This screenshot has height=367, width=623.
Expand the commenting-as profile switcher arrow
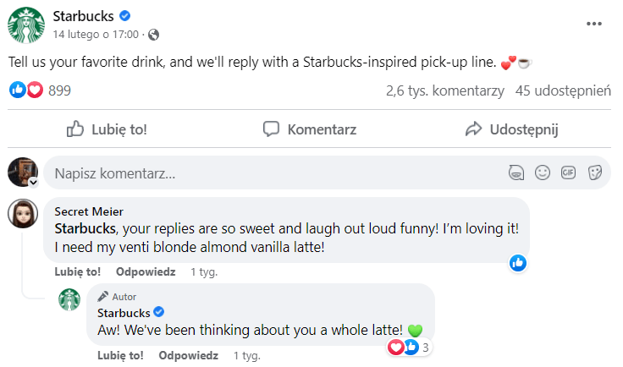33,182
